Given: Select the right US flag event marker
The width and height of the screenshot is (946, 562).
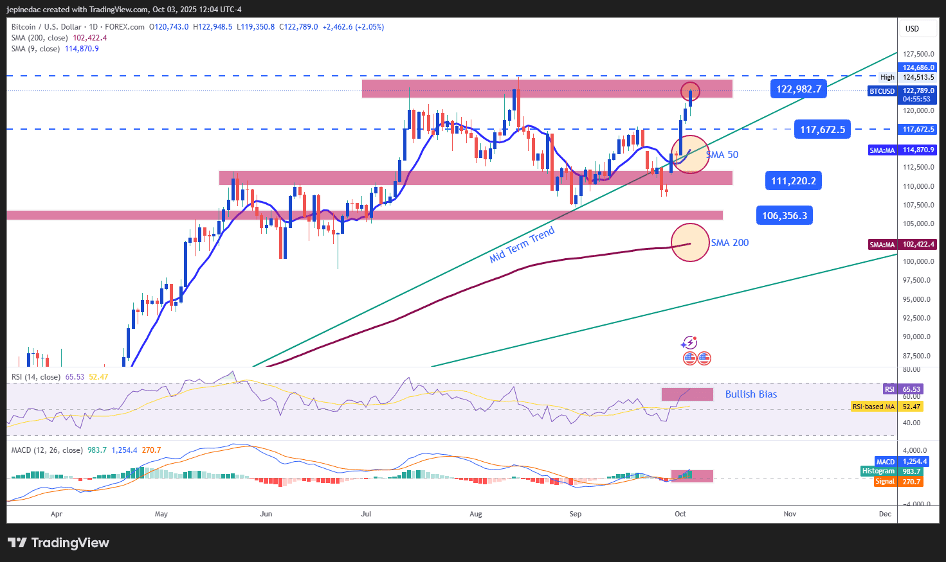Looking at the screenshot, I should (x=703, y=358).
